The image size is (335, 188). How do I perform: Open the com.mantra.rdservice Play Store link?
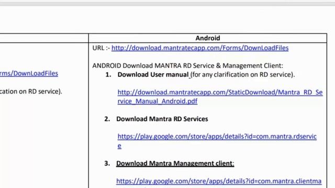pos(217,141)
